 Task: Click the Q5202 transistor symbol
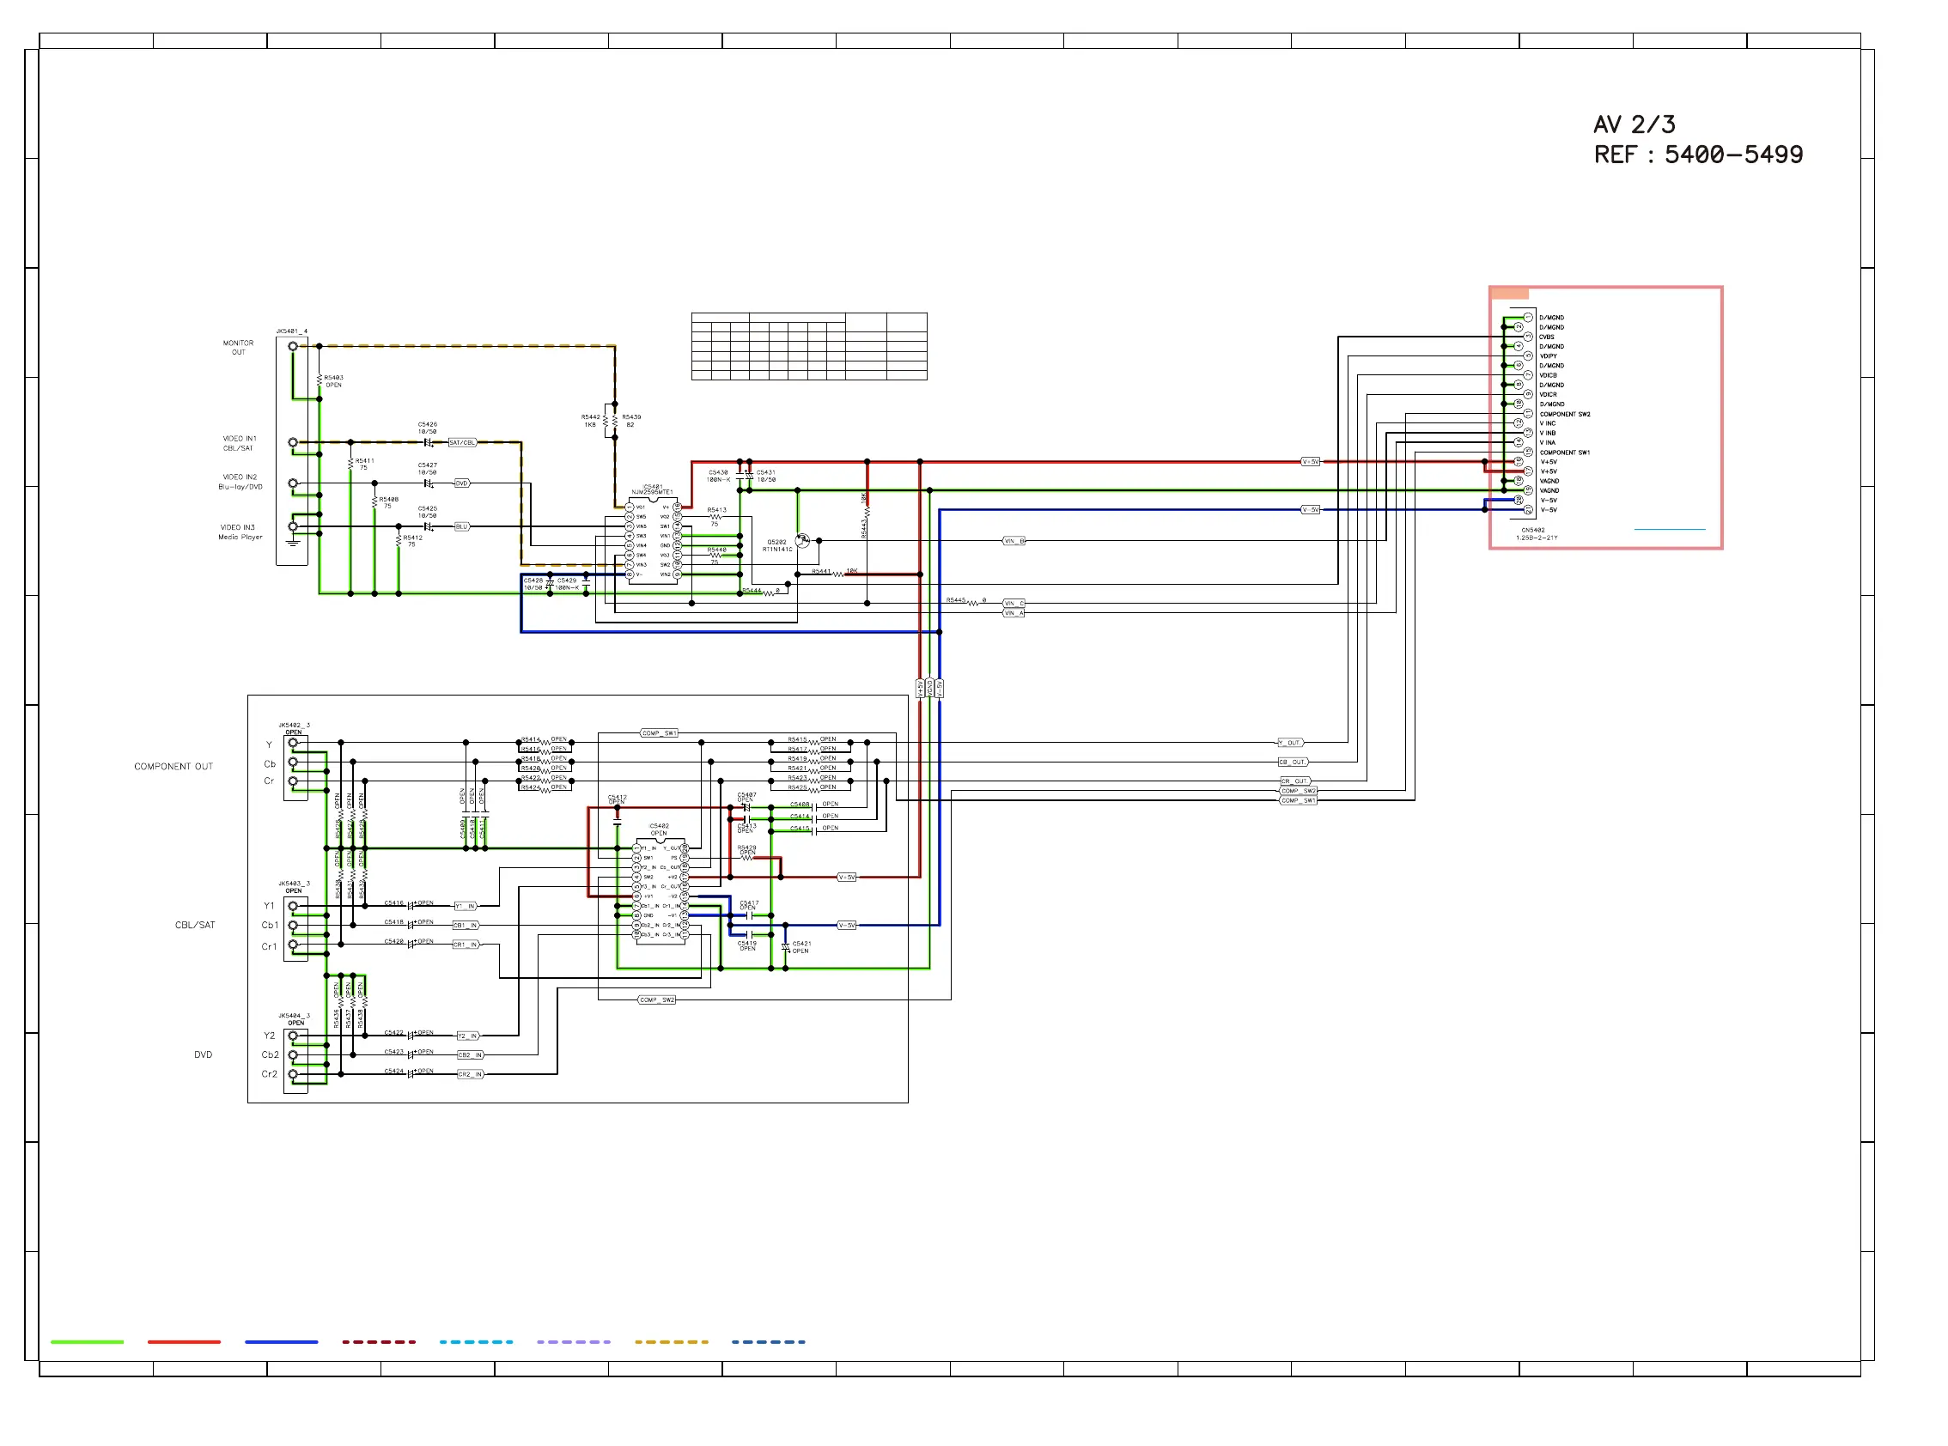tap(802, 541)
